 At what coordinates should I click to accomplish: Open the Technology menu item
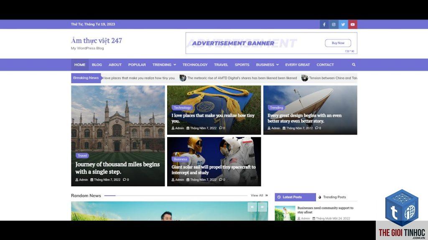[195, 65]
